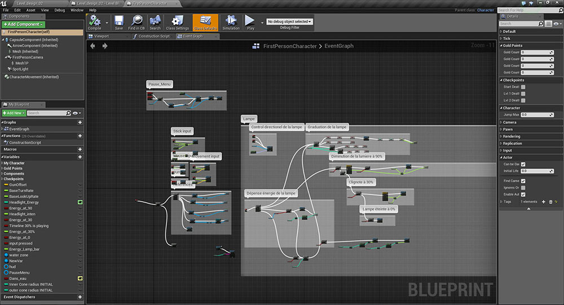Toggle the Find Camera Component checkbox
The image size is (564, 305).
pos(523,181)
